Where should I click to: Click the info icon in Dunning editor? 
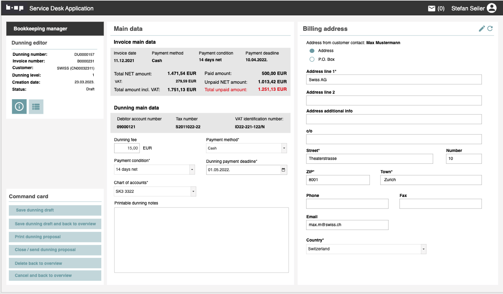[x=19, y=107]
